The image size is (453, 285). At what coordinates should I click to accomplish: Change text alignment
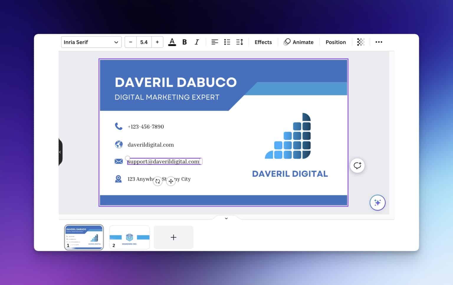(214, 42)
